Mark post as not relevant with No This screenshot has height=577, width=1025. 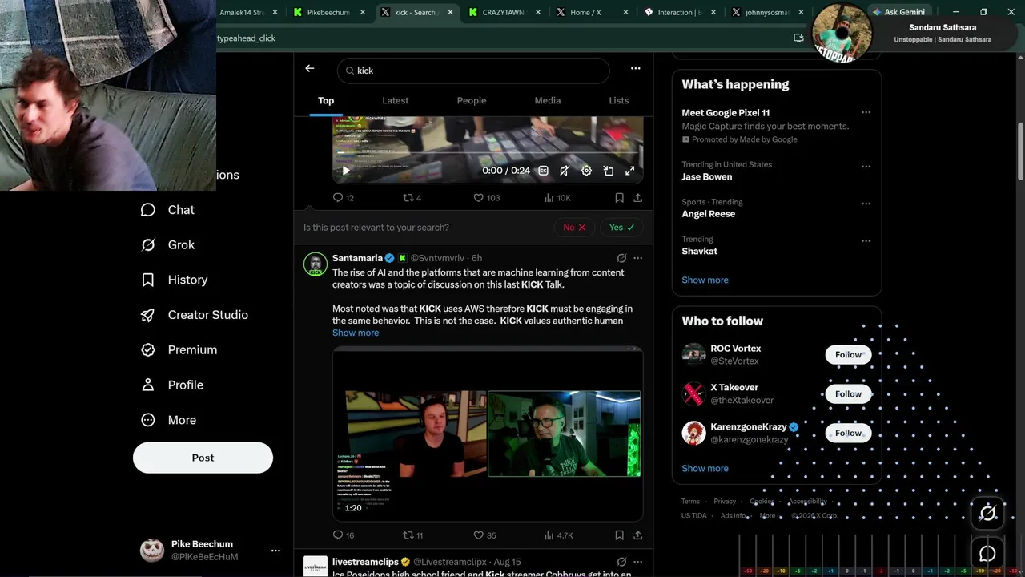(x=574, y=228)
